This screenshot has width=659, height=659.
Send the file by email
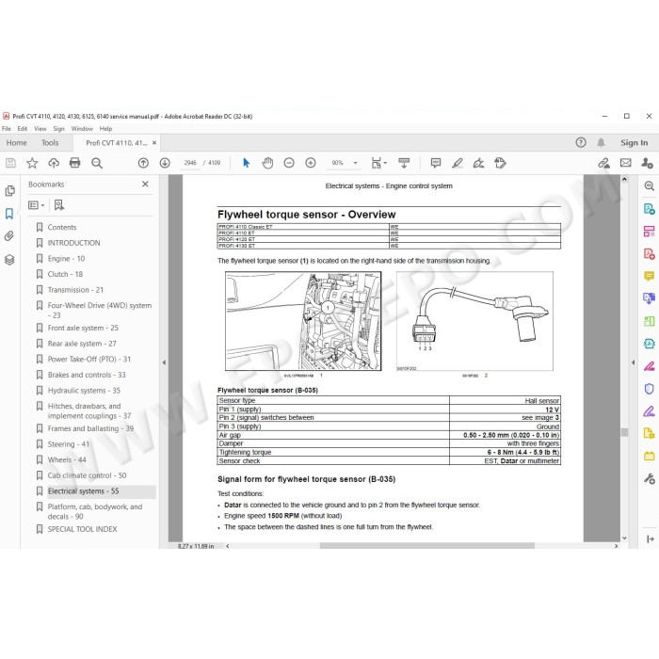tap(626, 163)
